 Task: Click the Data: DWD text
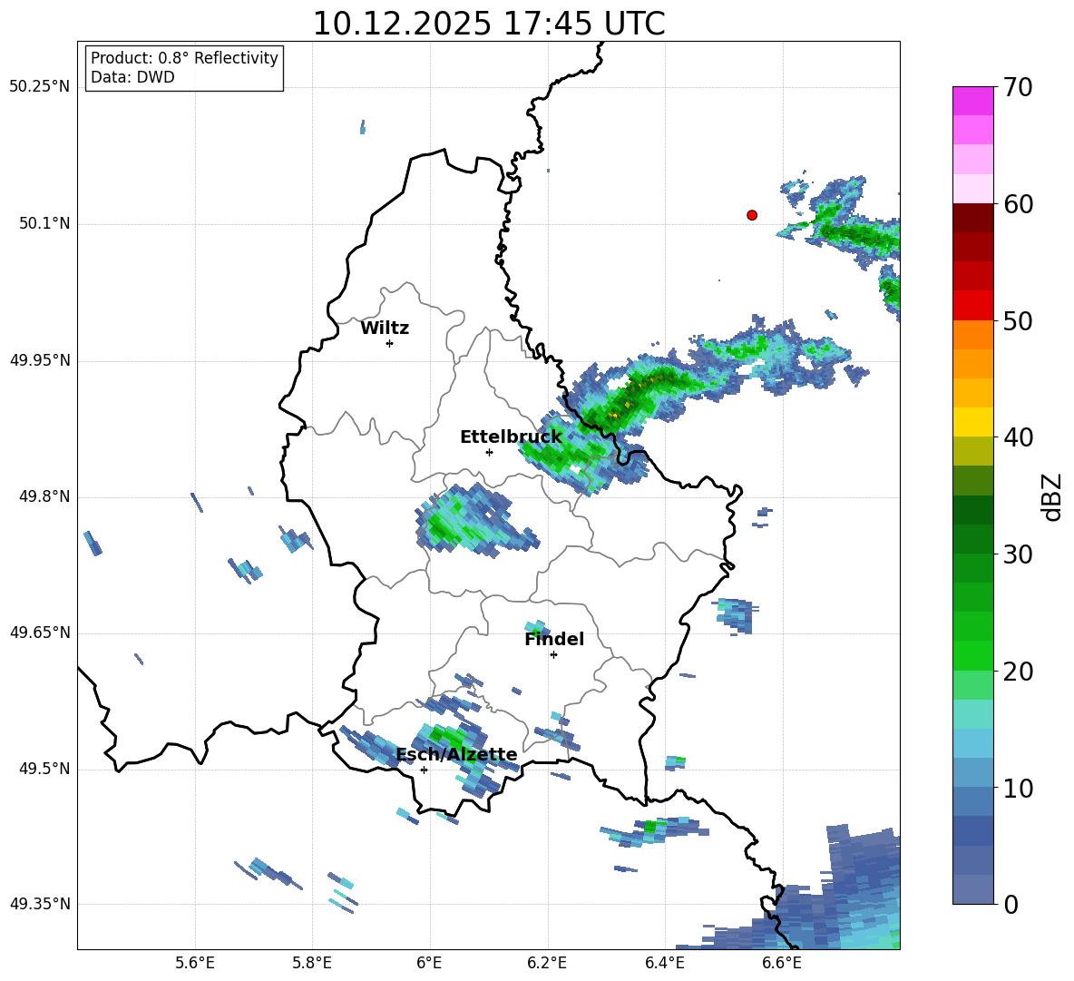pos(132,77)
